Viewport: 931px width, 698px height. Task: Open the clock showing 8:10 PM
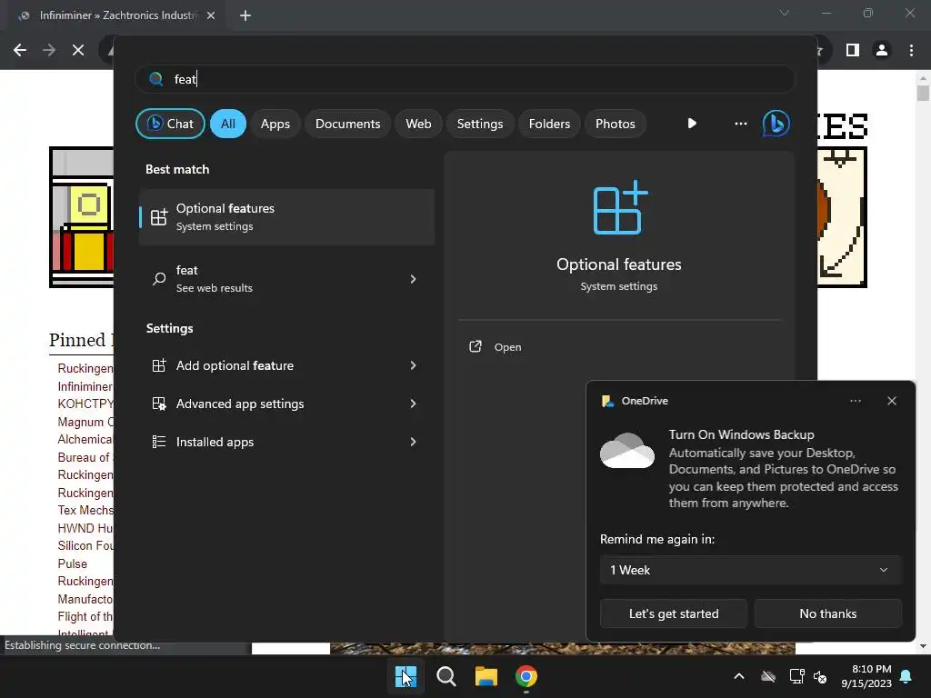[866, 676]
